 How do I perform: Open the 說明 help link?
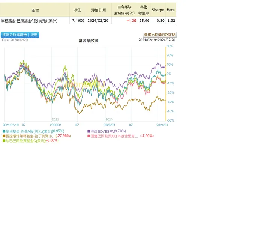[34, 35]
